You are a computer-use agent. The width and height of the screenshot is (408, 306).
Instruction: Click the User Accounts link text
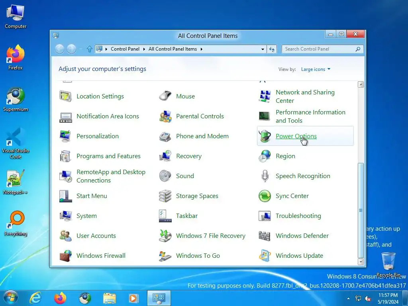click(x=96, y=236)
